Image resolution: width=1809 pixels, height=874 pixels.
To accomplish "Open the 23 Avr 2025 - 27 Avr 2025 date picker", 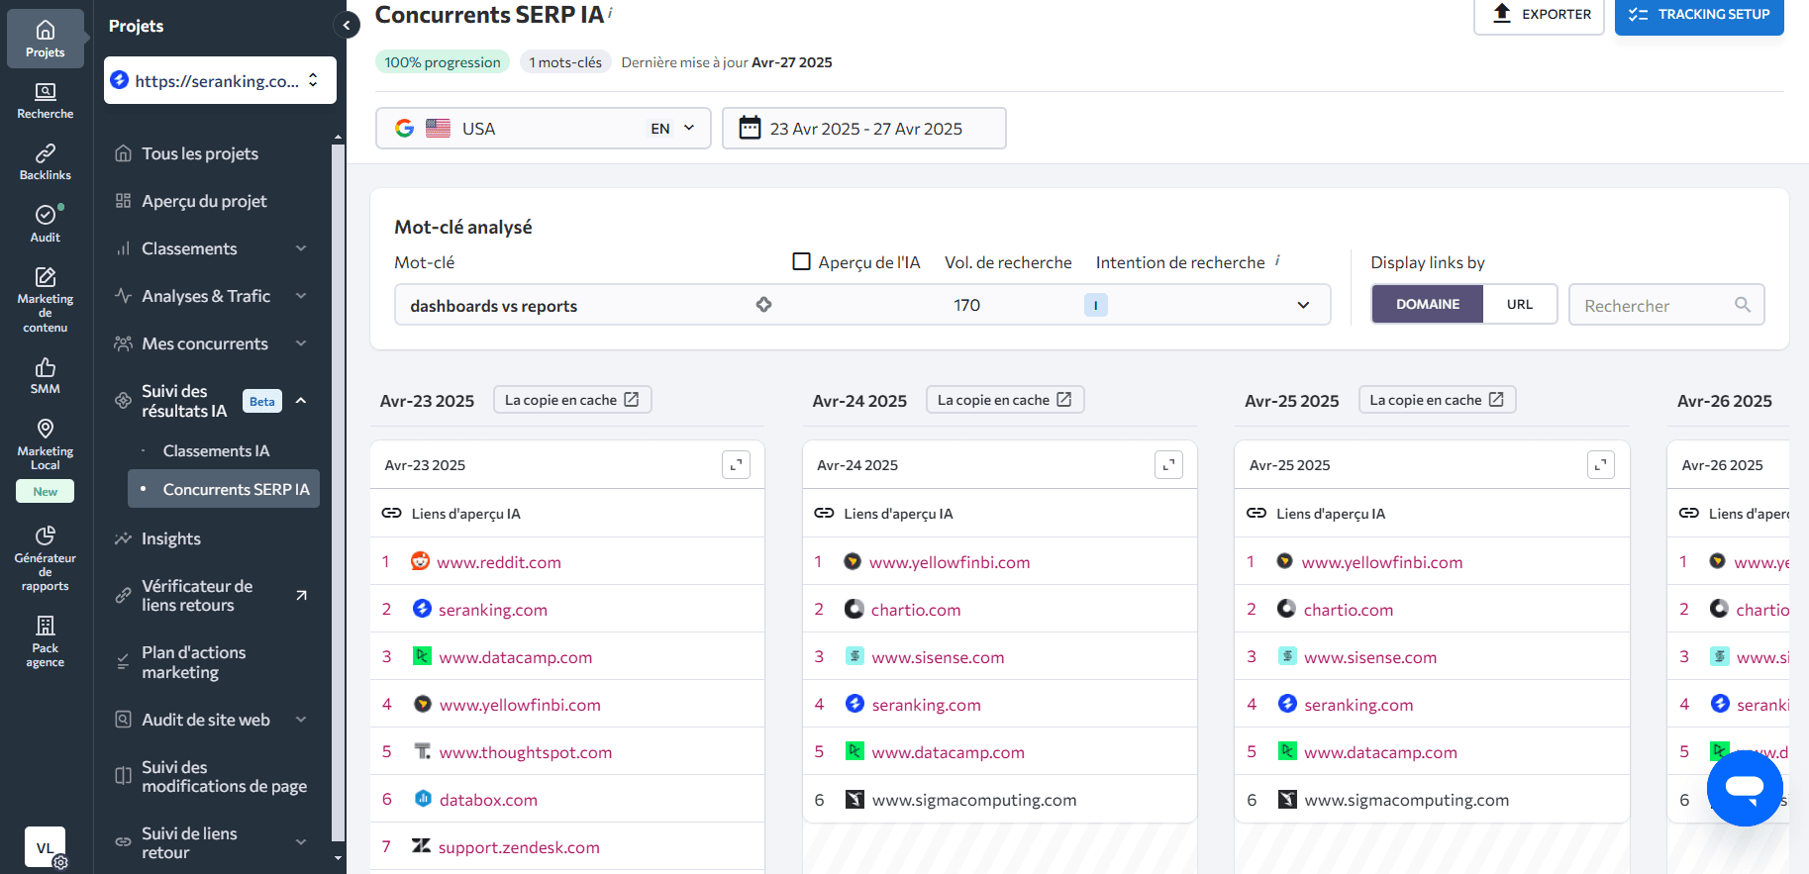I will (x=864, y=128).
